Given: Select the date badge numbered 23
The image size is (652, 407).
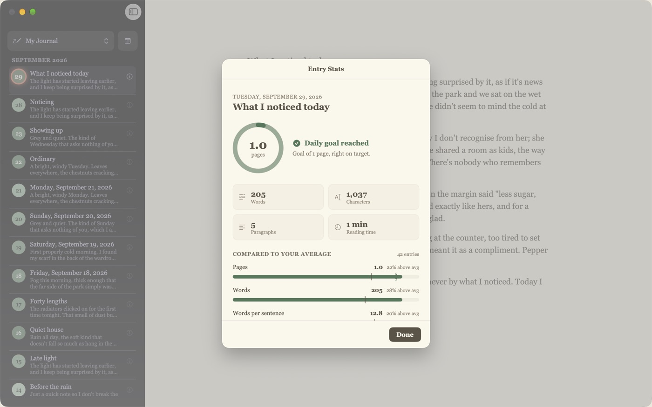Looking at the screenshot, I should click(19, 134).
